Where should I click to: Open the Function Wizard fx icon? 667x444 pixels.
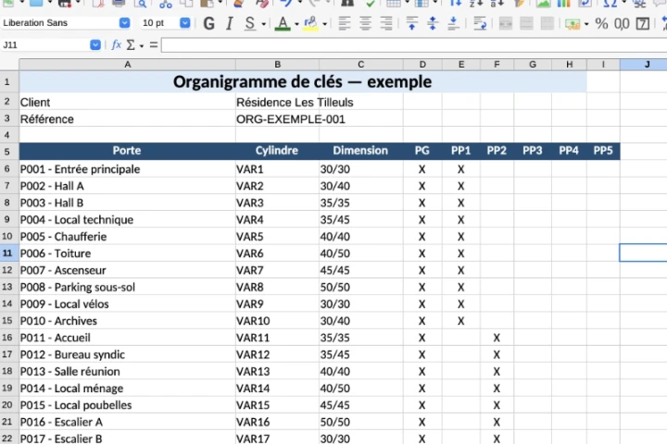click(116, 44)
